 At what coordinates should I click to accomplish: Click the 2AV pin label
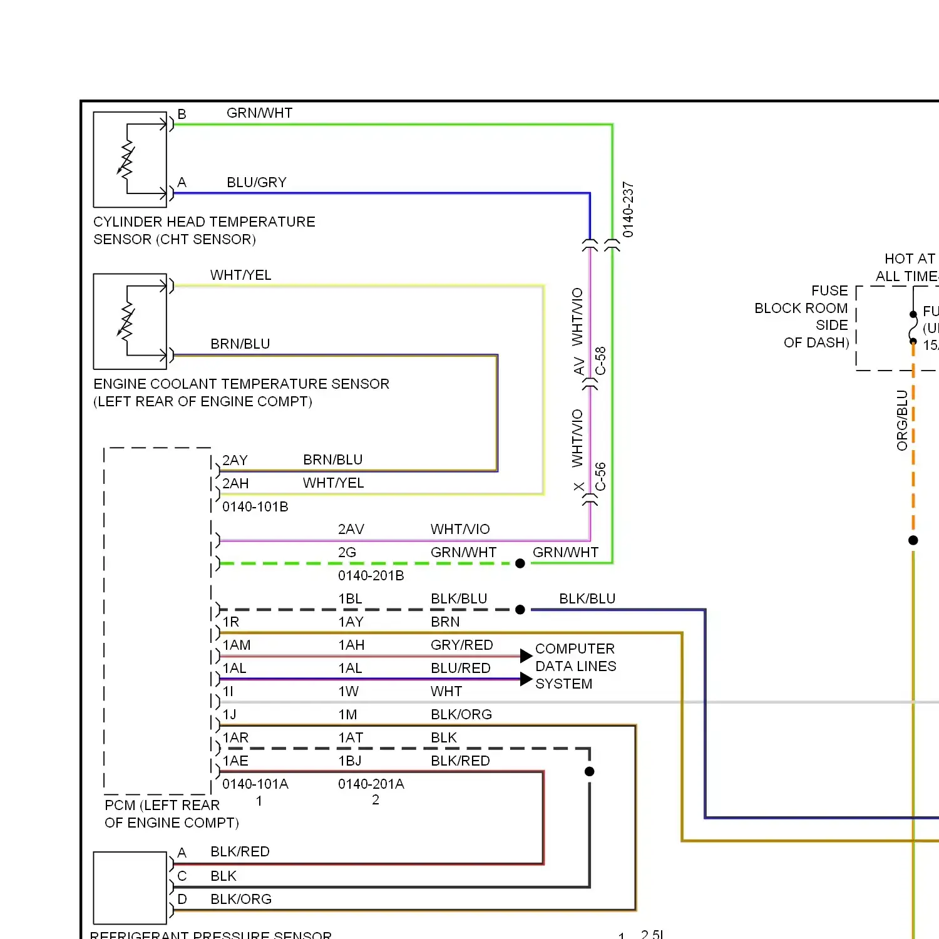351,529
